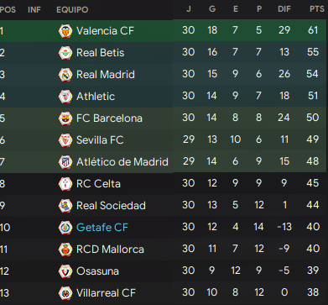Sort table by DIF column header
The width and height of the screenshot is (328, 305).
(x=284, y=9)
